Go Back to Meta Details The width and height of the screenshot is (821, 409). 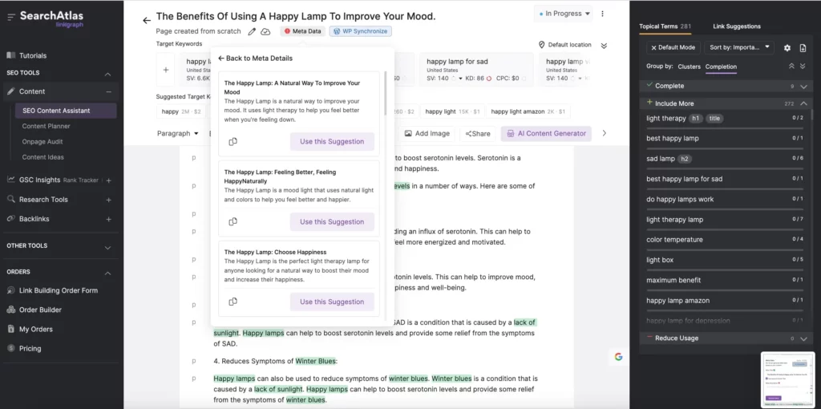(x=255, y=58)
